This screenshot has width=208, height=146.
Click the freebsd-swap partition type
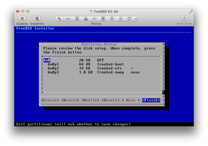tap(110, 72)
